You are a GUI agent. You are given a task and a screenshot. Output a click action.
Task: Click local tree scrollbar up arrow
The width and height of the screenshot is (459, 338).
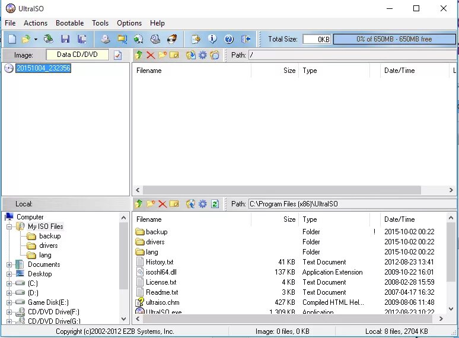pyautogui.click(x=123, y=218)
